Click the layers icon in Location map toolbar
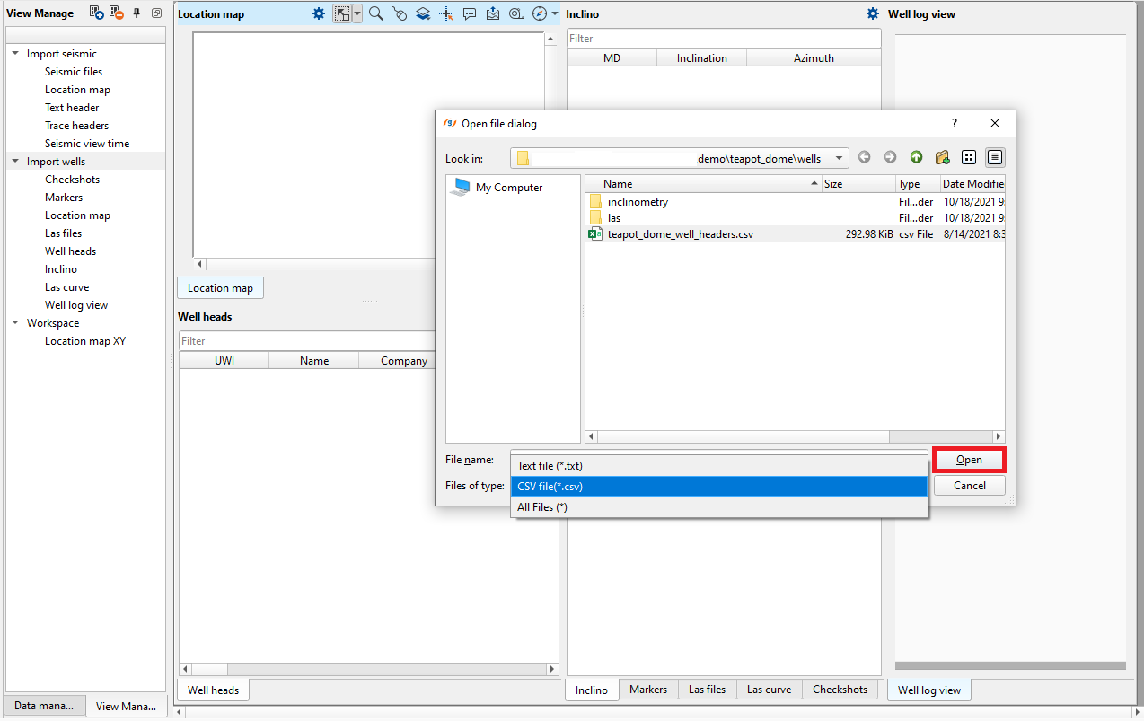 click(422, 13)
